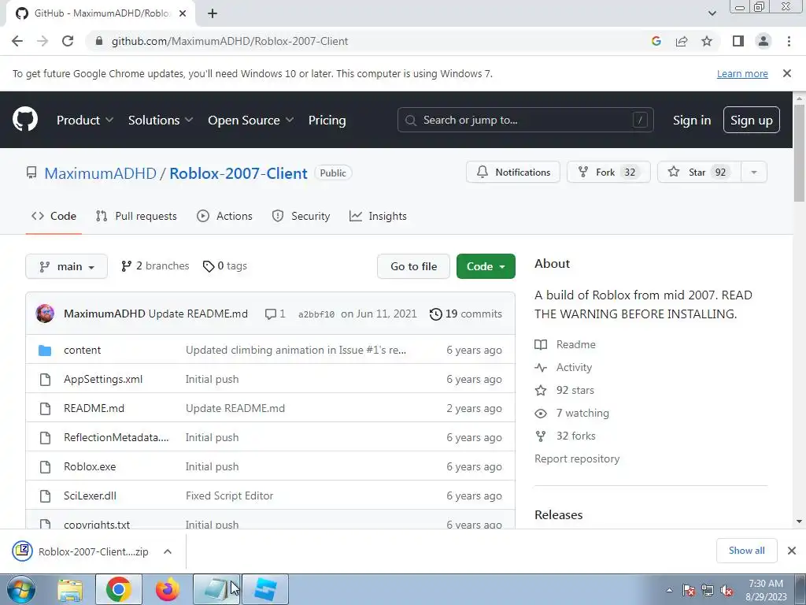Open Chrome tab search chevron
The image size is (806, 605).
pyautogui.click(x=712, y=13)
